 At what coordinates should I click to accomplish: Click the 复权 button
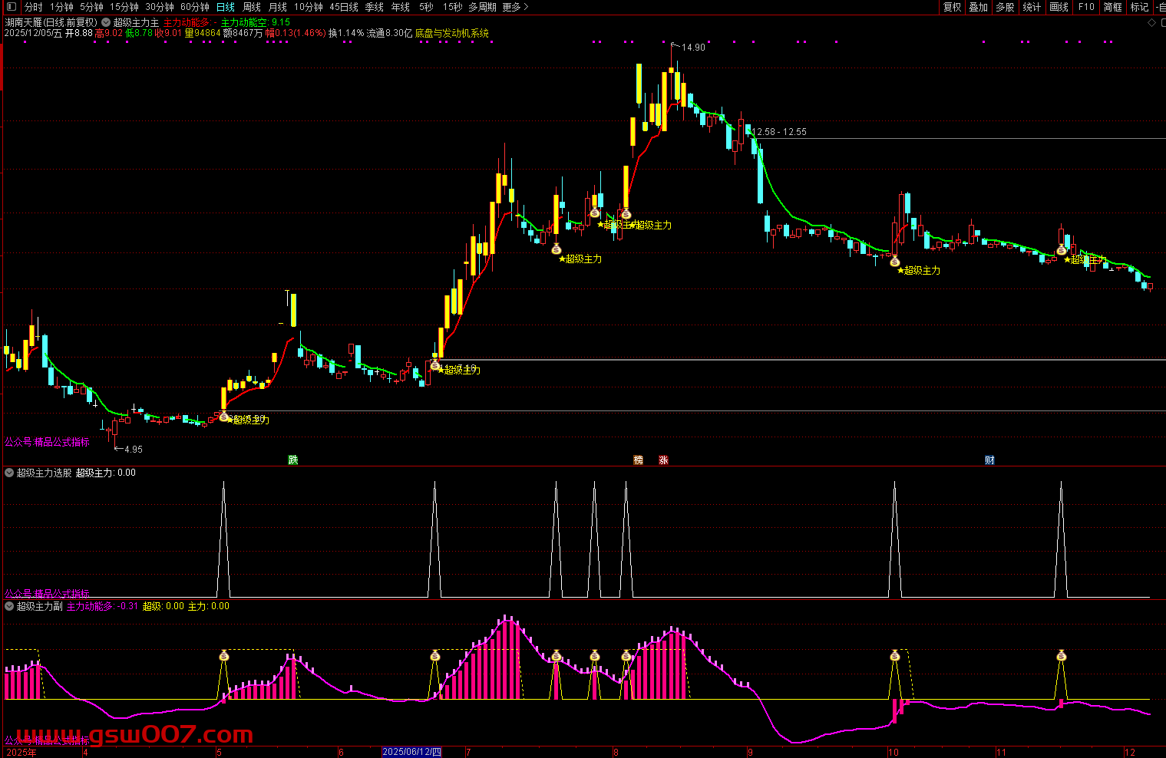coord(952,7)
